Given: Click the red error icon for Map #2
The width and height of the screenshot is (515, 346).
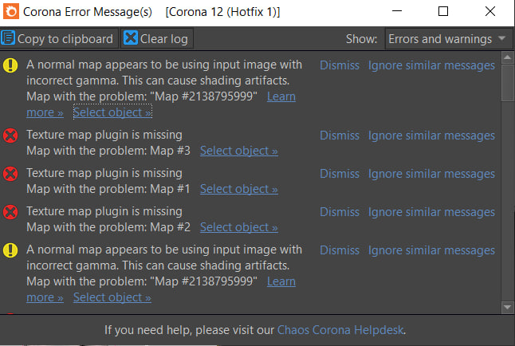Looking at the screenshot, I should 10,212.
